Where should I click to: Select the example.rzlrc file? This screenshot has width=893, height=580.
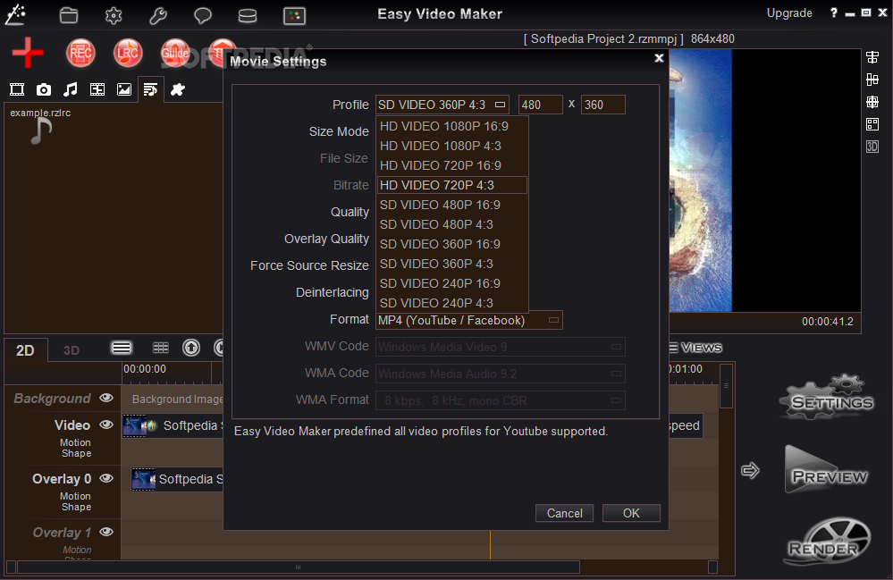40,125
